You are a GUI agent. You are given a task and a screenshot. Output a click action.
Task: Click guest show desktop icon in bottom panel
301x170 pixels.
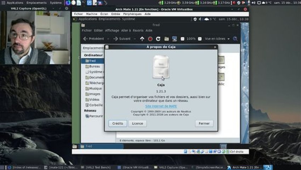click(75, 147)
